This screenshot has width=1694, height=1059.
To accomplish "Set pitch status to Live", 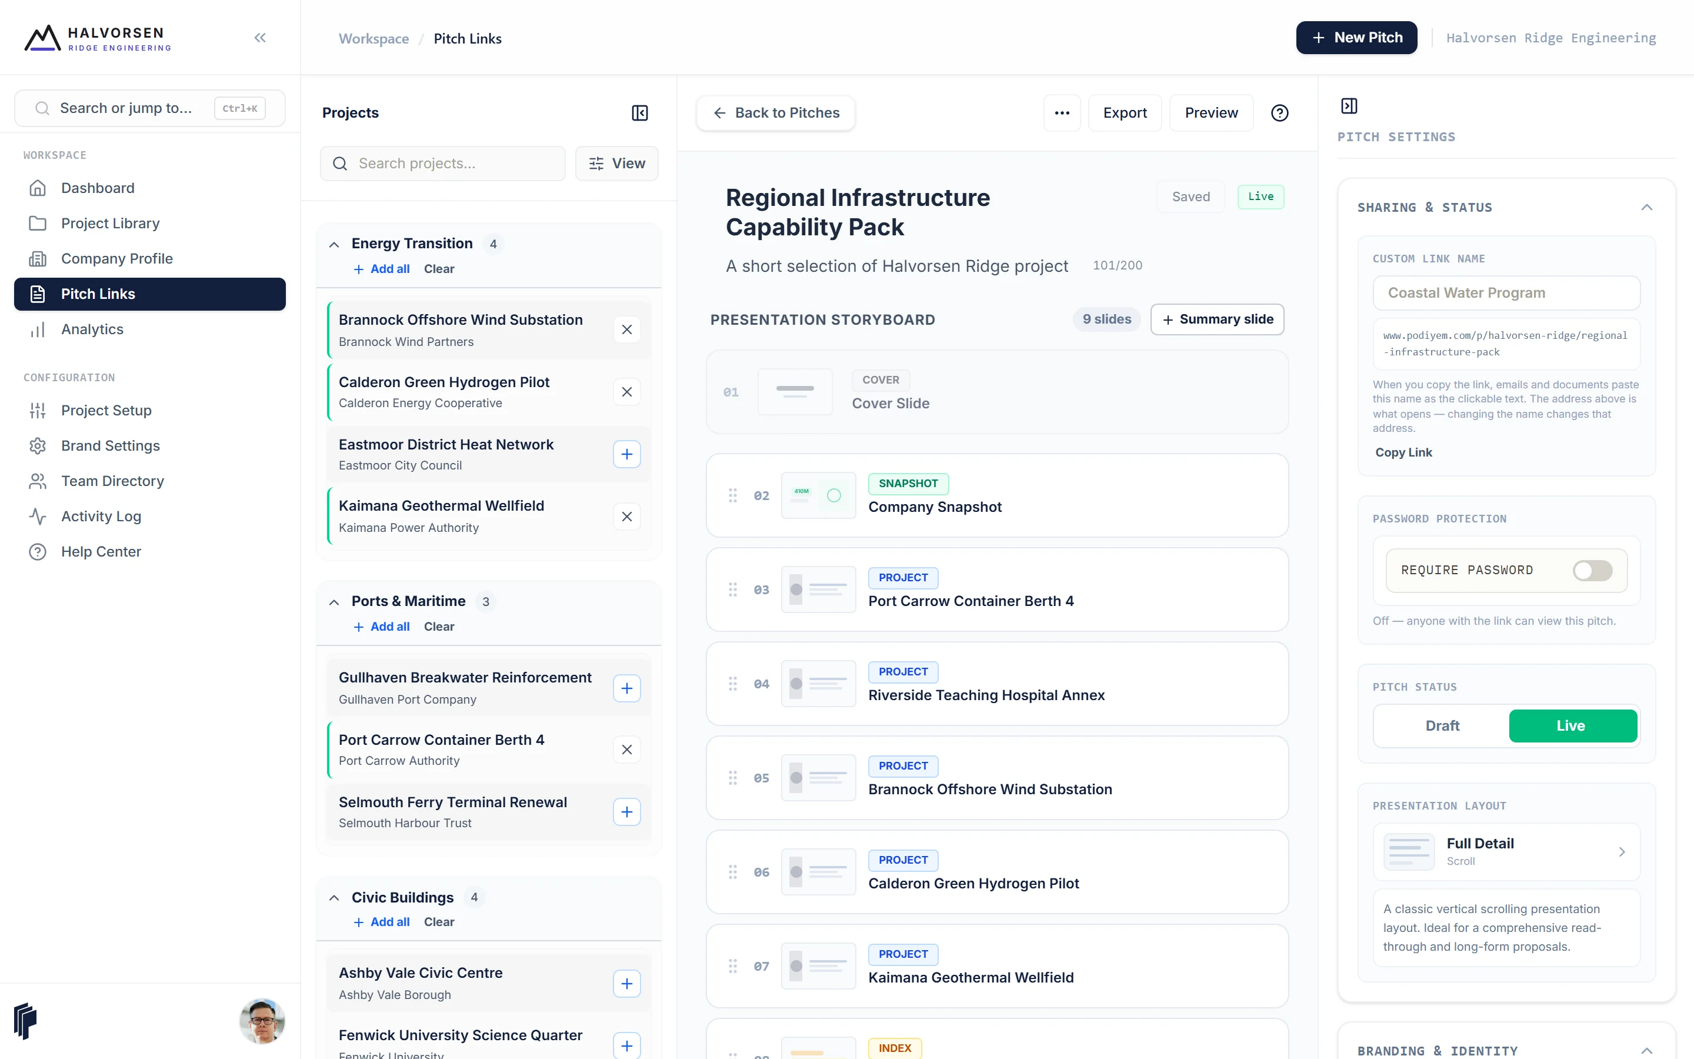I will point(1572,725).
